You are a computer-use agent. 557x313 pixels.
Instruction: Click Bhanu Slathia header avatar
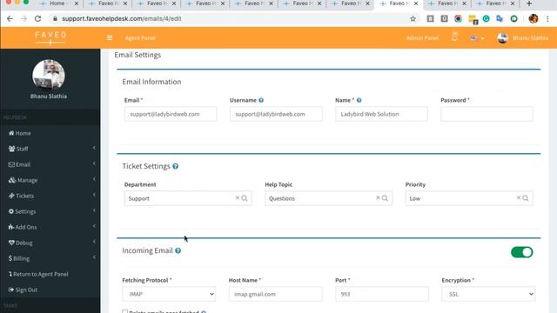pos(503,37)
